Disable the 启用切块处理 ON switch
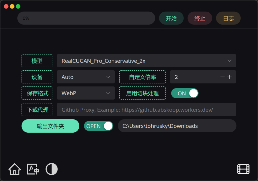 pyautogui.click(x=185, y=93)
